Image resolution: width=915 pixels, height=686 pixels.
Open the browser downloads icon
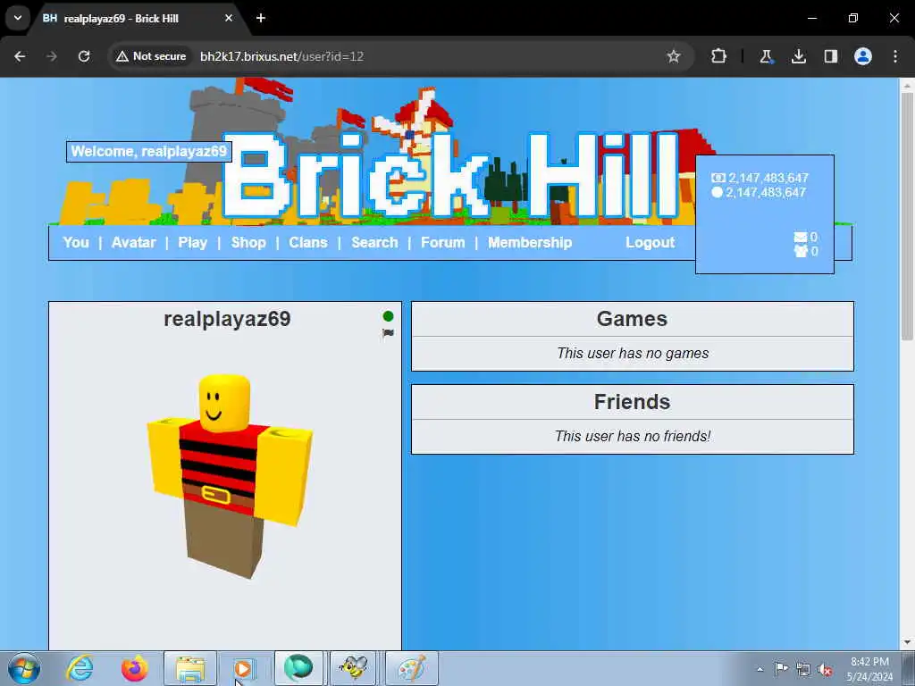coord(799,56)
